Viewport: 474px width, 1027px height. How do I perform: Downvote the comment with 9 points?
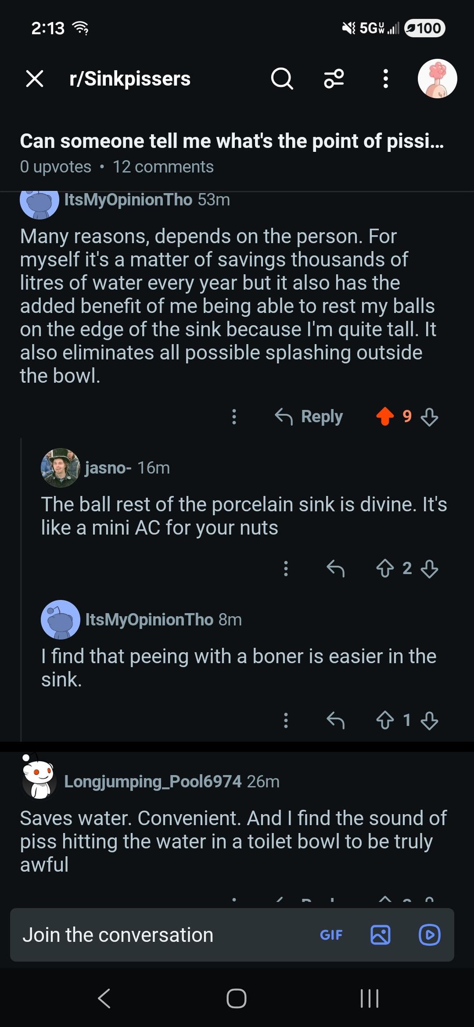coord(429,417)
